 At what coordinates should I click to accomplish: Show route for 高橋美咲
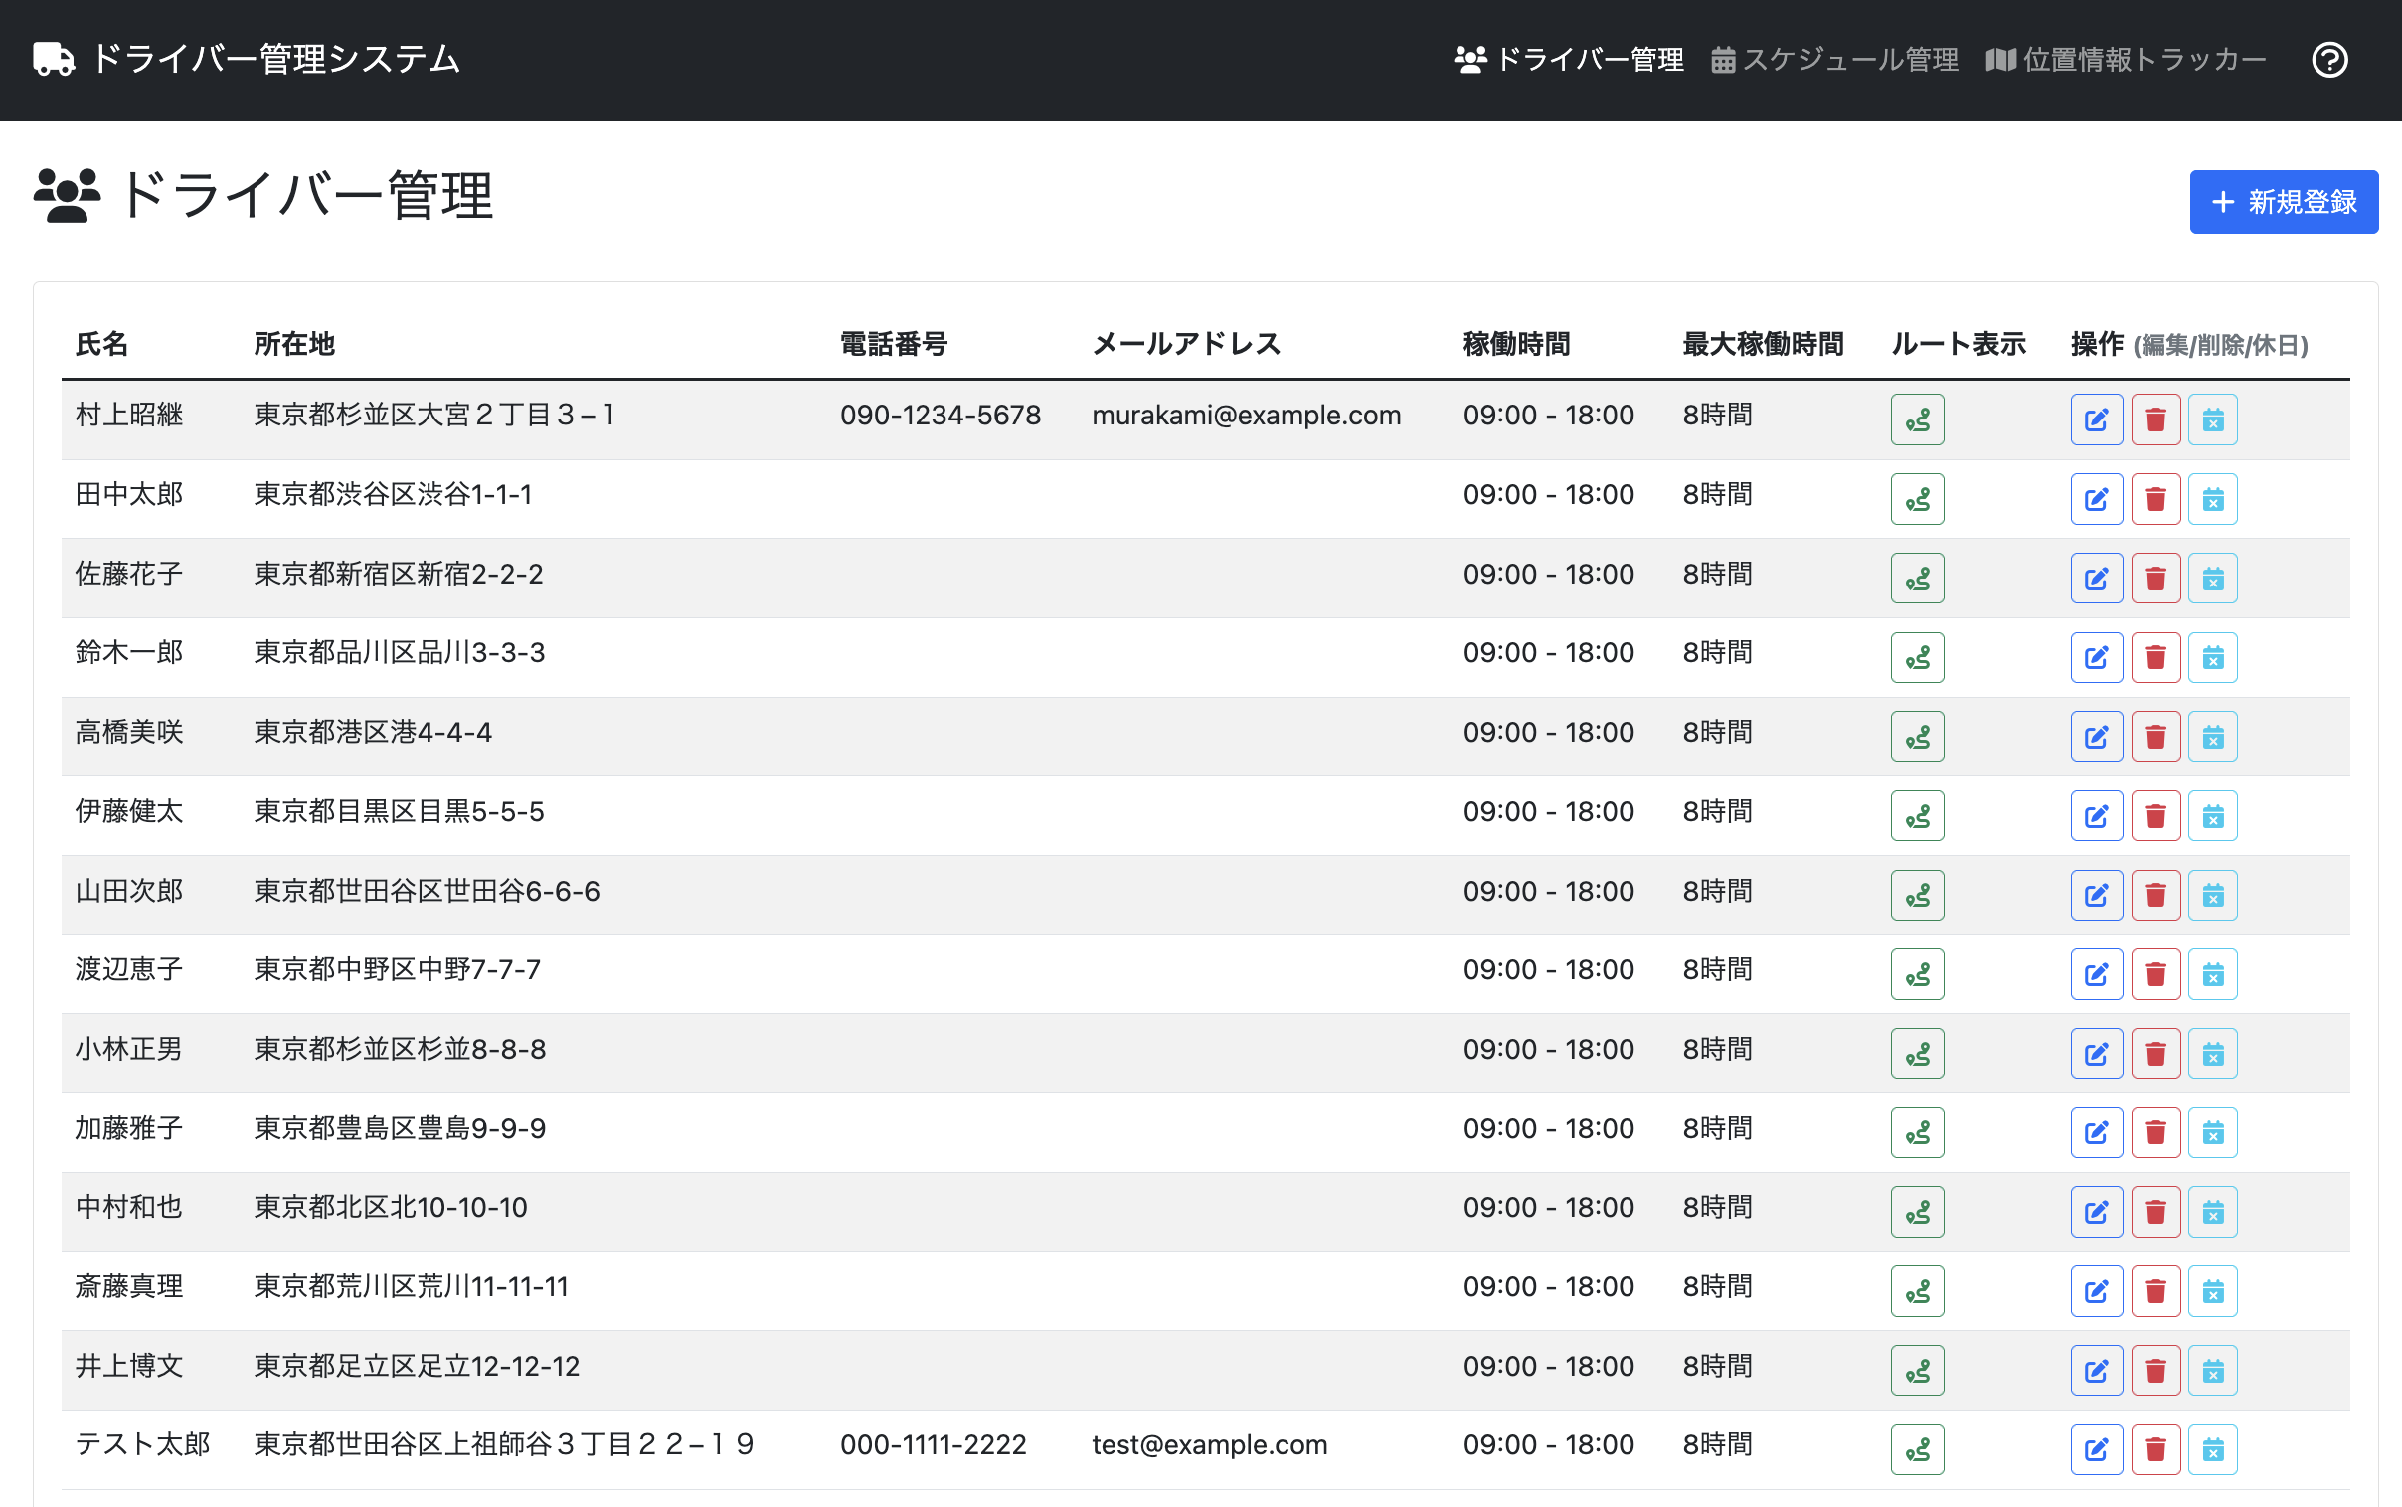pyautogui.click(x=1917, y=738)
